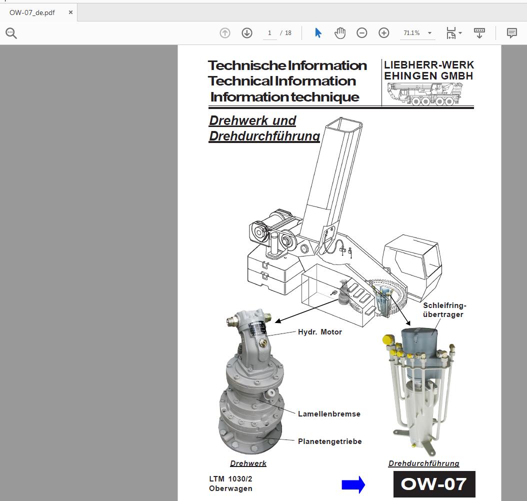This screenshot has height=501, width=527.
Task: Zoom in with plus button
Action: point(384,33)
